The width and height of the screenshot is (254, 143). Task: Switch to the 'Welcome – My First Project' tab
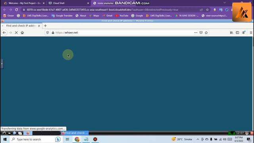point(24,3)
